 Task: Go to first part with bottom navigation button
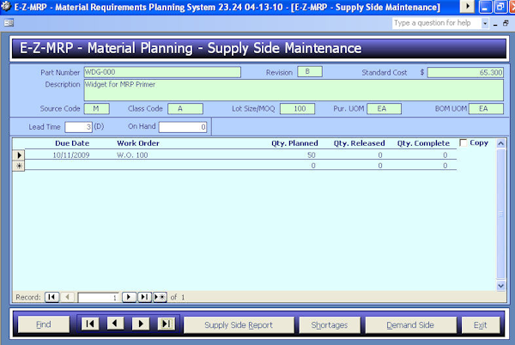(x=90, y=324)
